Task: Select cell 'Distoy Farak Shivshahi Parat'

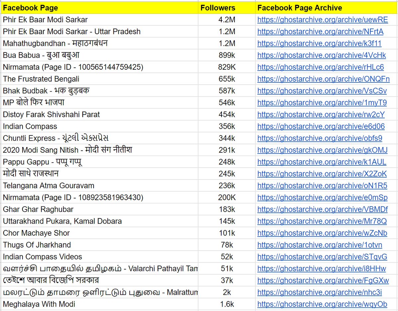Action: point(99,115)
